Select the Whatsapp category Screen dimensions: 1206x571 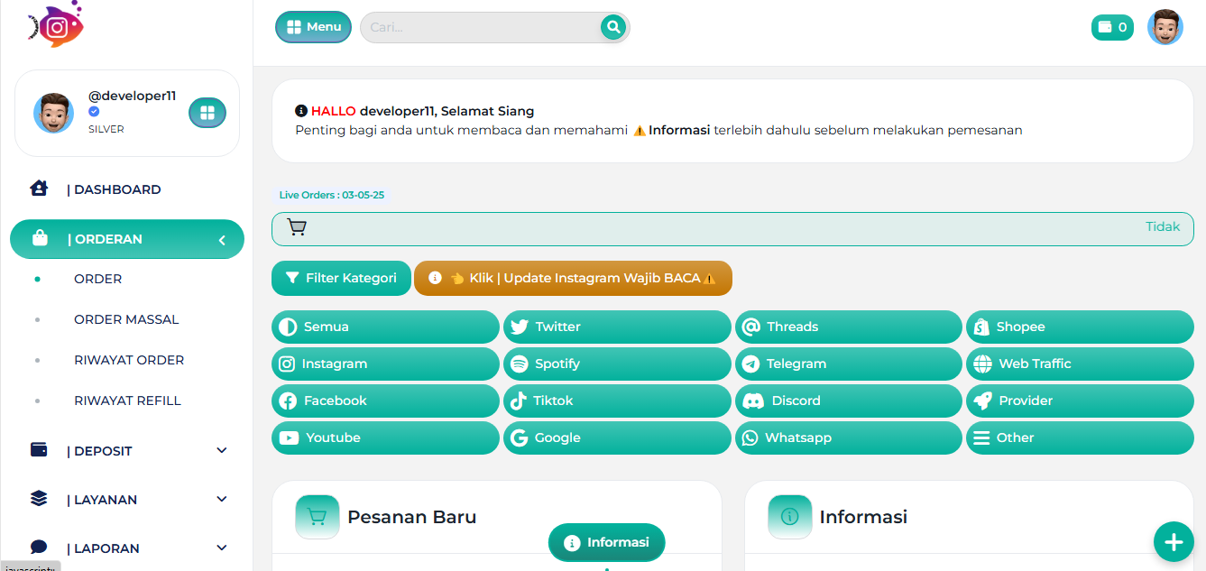[x=849, y=437]
